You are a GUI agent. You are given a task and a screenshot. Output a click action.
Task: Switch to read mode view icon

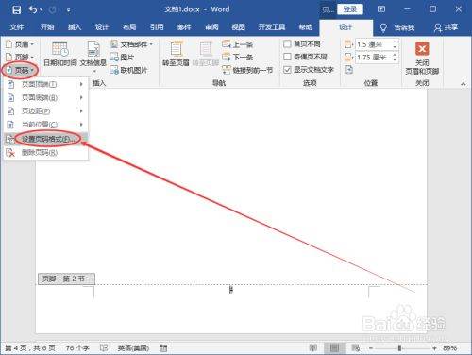[313, 347]
